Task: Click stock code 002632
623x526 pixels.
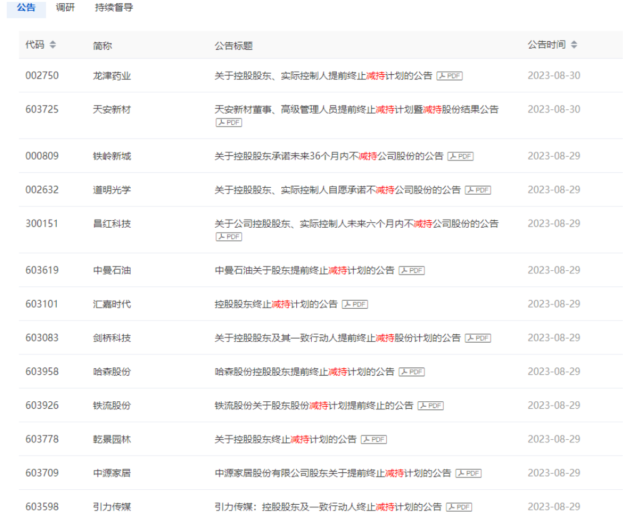Action: click(x=42, y=190)
